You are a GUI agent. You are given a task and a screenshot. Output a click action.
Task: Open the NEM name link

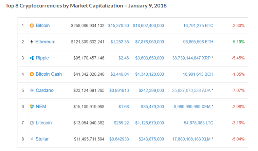(41, 107)
